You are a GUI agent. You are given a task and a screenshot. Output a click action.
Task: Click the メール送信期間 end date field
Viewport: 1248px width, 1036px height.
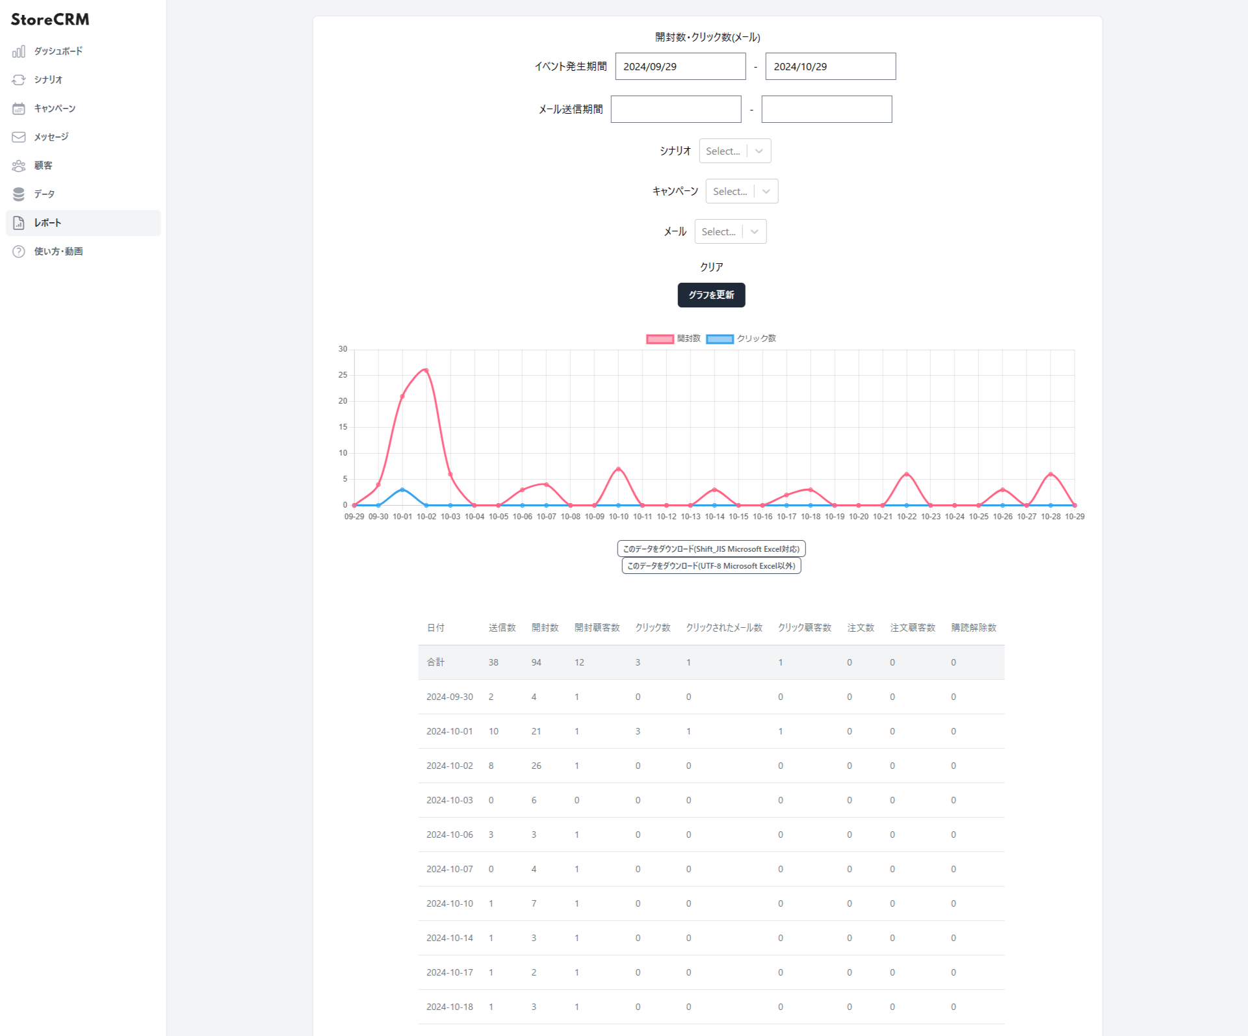827,109
